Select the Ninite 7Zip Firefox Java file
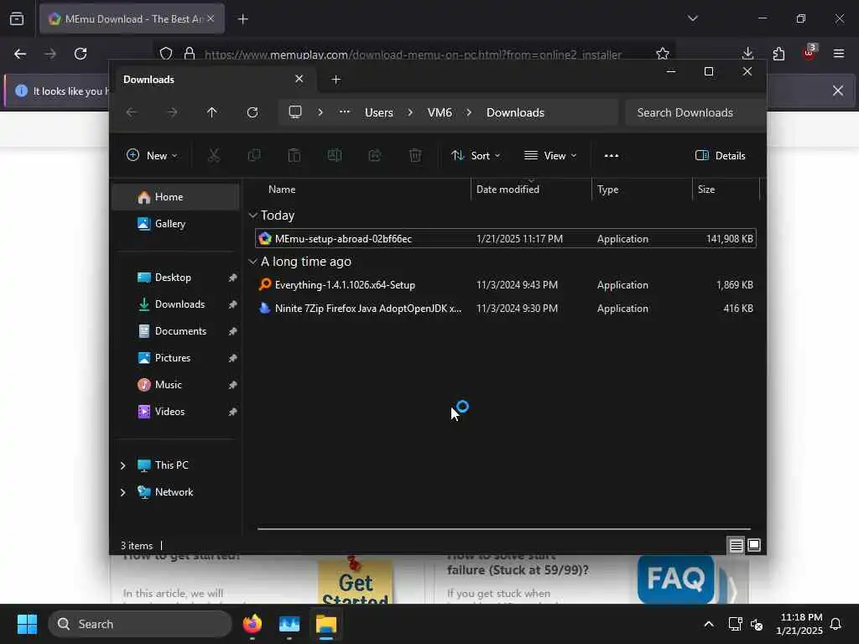This screenshot has height=644, width=859. click(506, 309)
